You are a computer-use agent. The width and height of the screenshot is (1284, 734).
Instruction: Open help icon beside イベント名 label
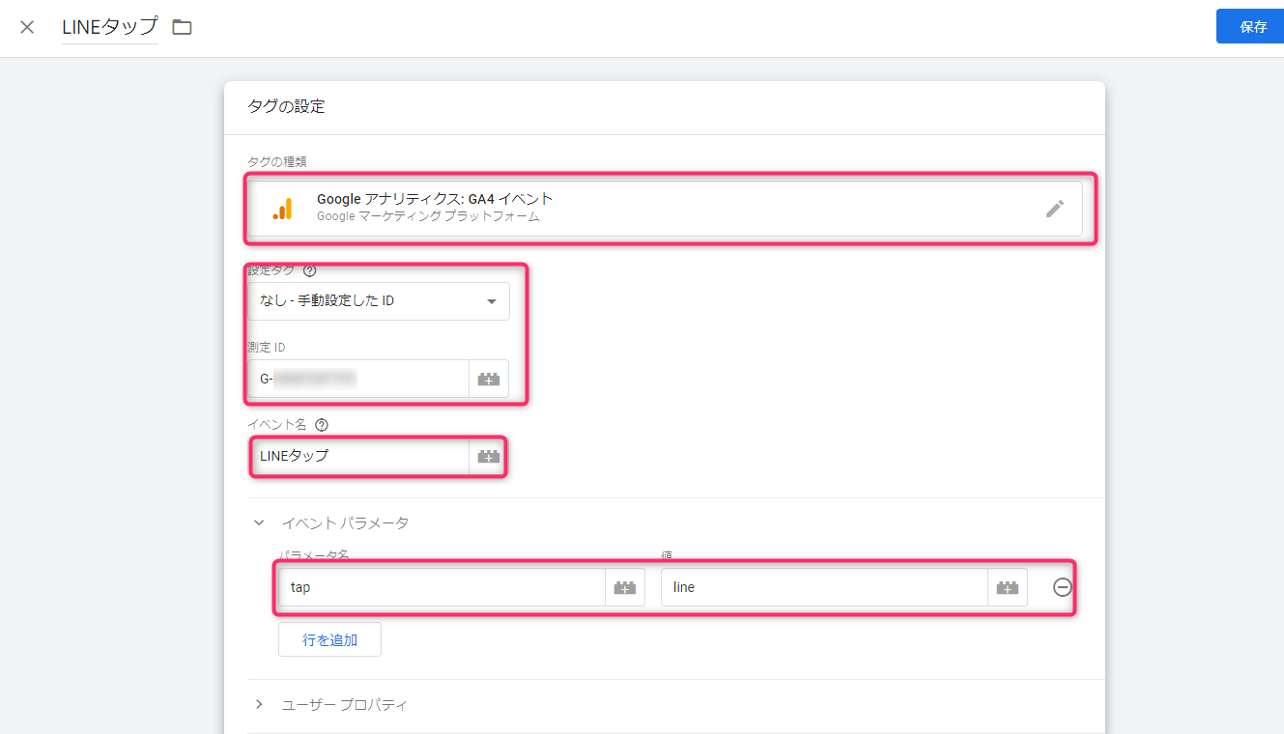pyautogui.click(x=322, y=424)
